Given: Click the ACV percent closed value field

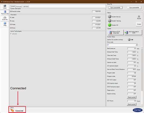Looking at the screenshot, I should click(132, 66).
